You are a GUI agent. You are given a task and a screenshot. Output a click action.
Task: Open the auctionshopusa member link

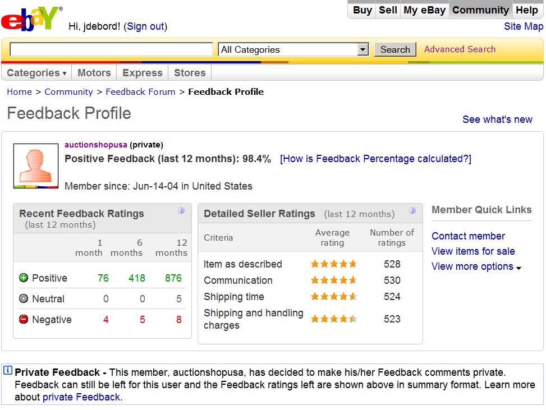point(96,145)
